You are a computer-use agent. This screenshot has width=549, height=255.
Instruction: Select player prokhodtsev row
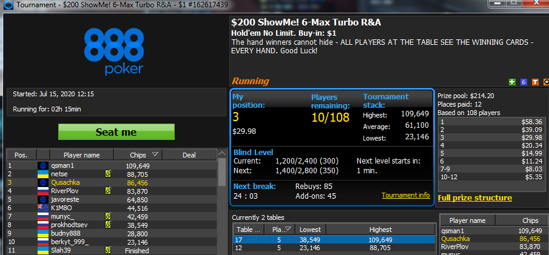pyautogui.click(x=112, y=225)
